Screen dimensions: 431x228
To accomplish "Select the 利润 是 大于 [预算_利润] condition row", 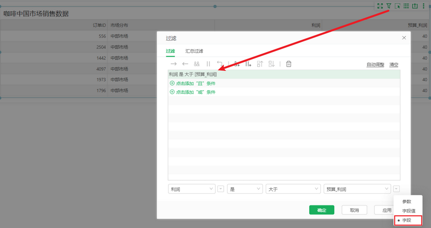I will pos(193,74).
